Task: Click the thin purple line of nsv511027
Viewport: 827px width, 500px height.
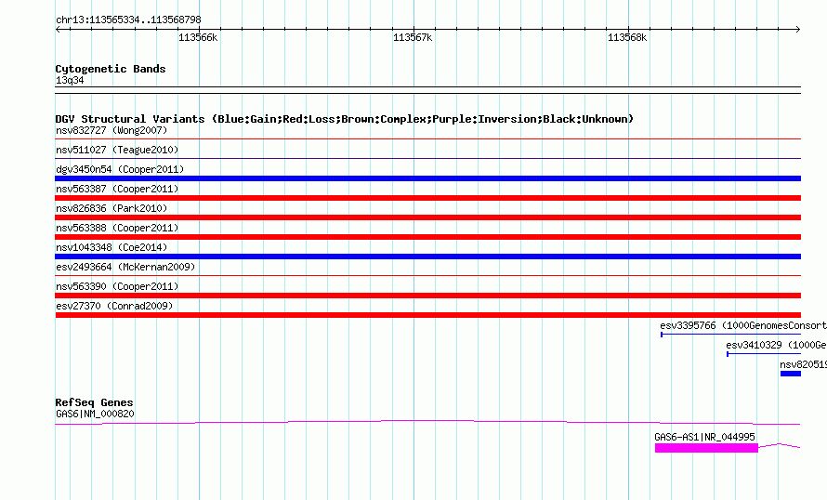Action: [427, 159]
